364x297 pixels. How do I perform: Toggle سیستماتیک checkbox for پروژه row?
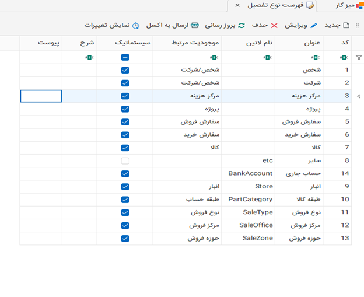click(x=125, y=109)
